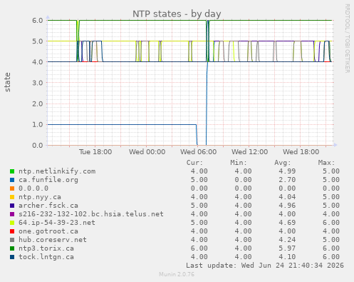Click the Wed 00:00 x-axis label
The width and height of the screenshot is (354, 282).
coord(147,152)
